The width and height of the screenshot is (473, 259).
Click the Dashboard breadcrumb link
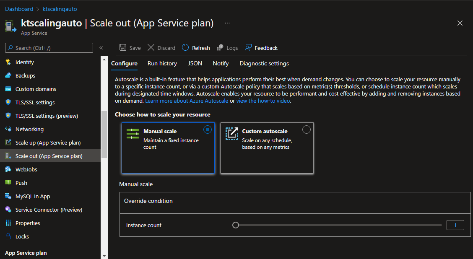click(x=19, y=9)
